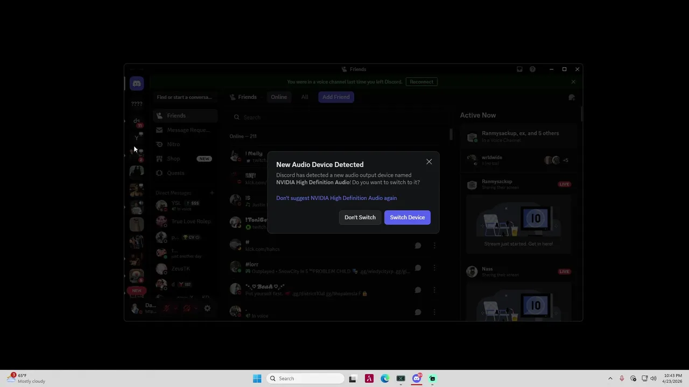Open the '????' server in sidebar
This screenshot has height=387, width=689.
137,104
